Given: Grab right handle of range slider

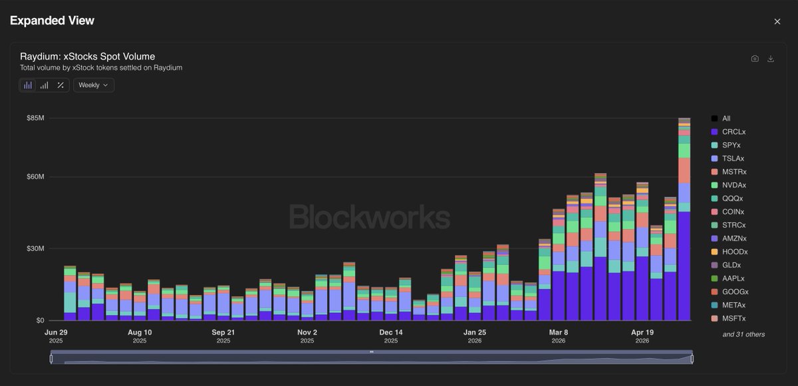Looking at the screenshot, I should tap(692, 359).
